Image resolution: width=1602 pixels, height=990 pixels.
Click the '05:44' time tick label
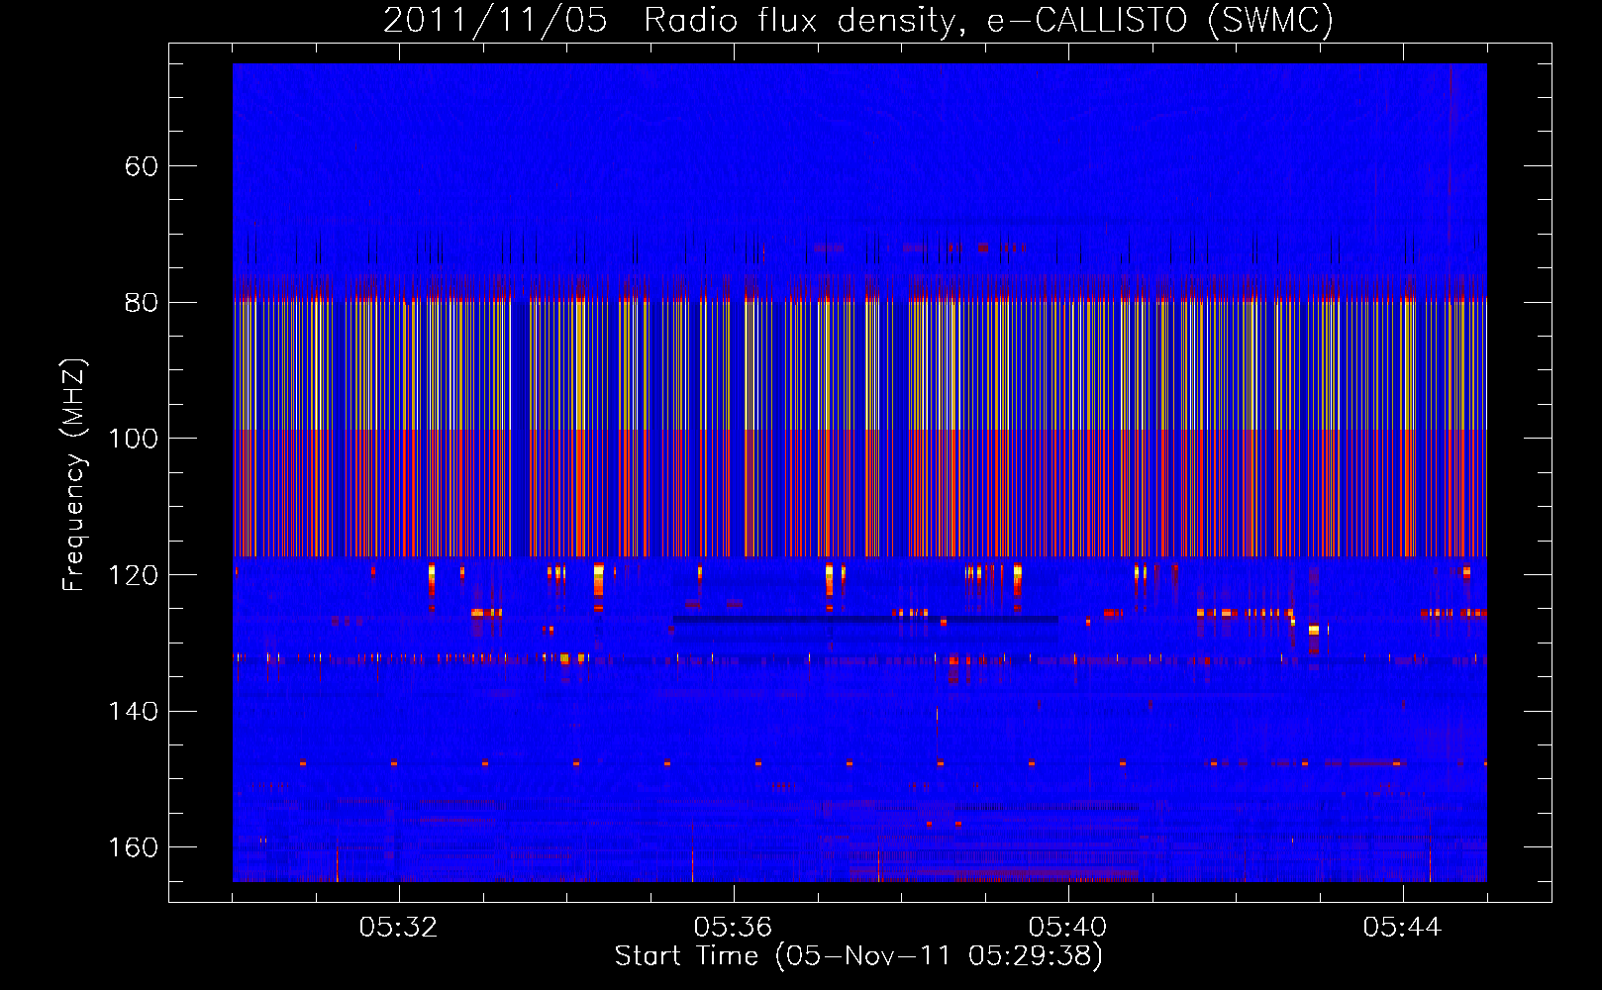pos(1402,928)
